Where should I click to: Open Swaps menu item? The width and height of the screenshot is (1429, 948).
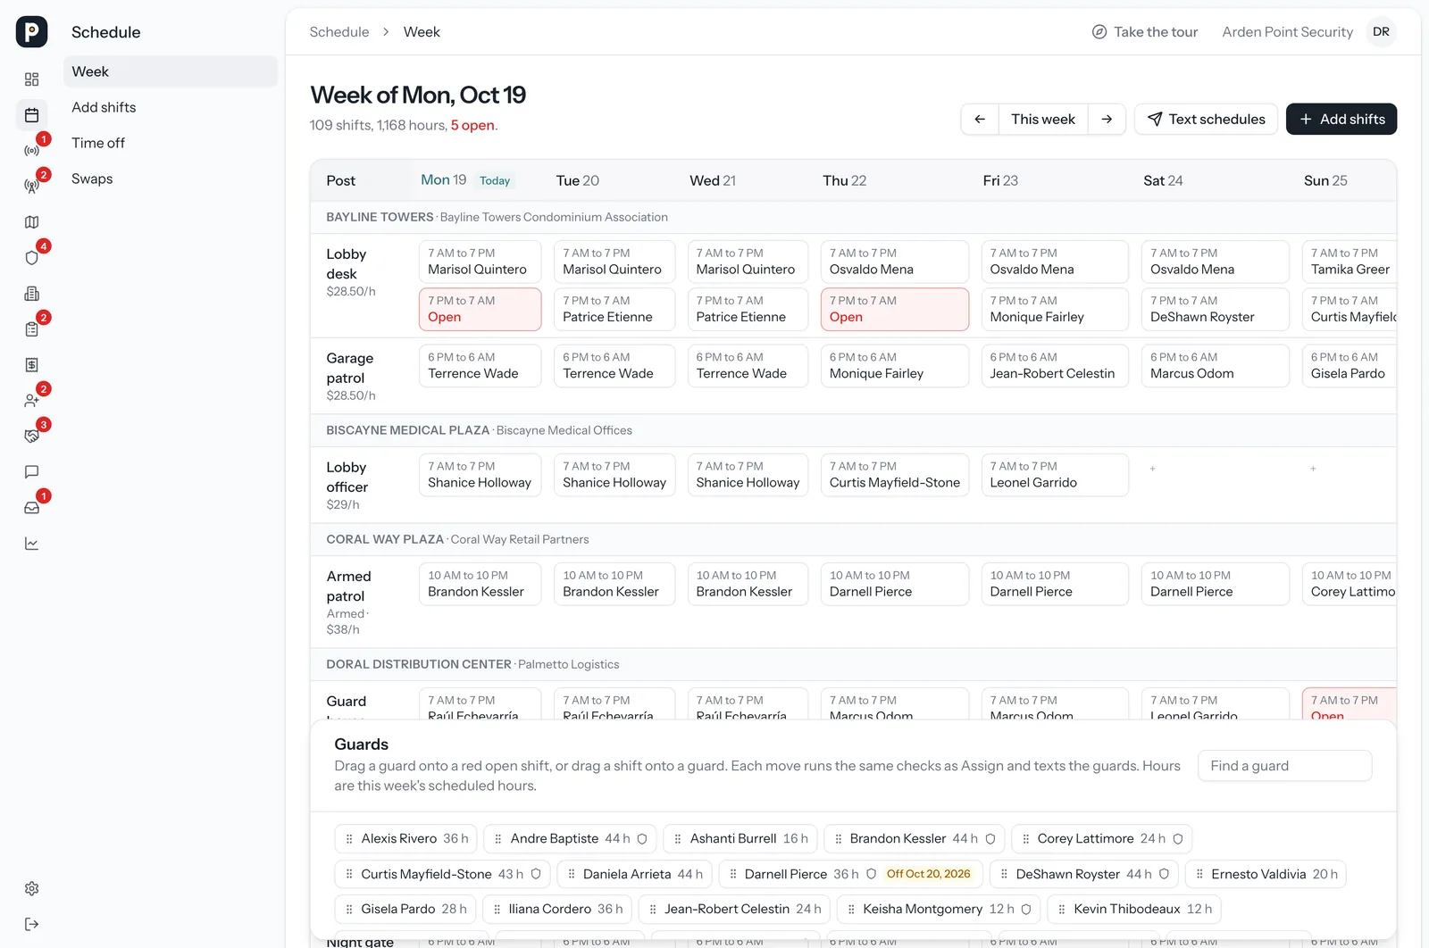click(x=171, y=179)
